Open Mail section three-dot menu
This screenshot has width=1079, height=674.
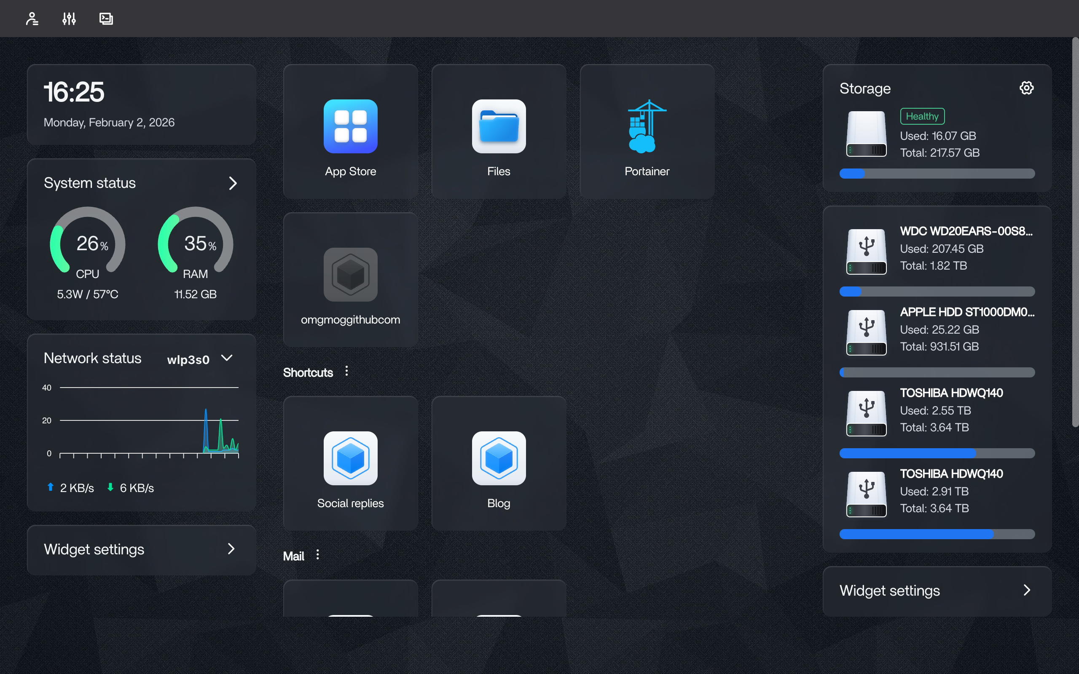pos(317,555)
